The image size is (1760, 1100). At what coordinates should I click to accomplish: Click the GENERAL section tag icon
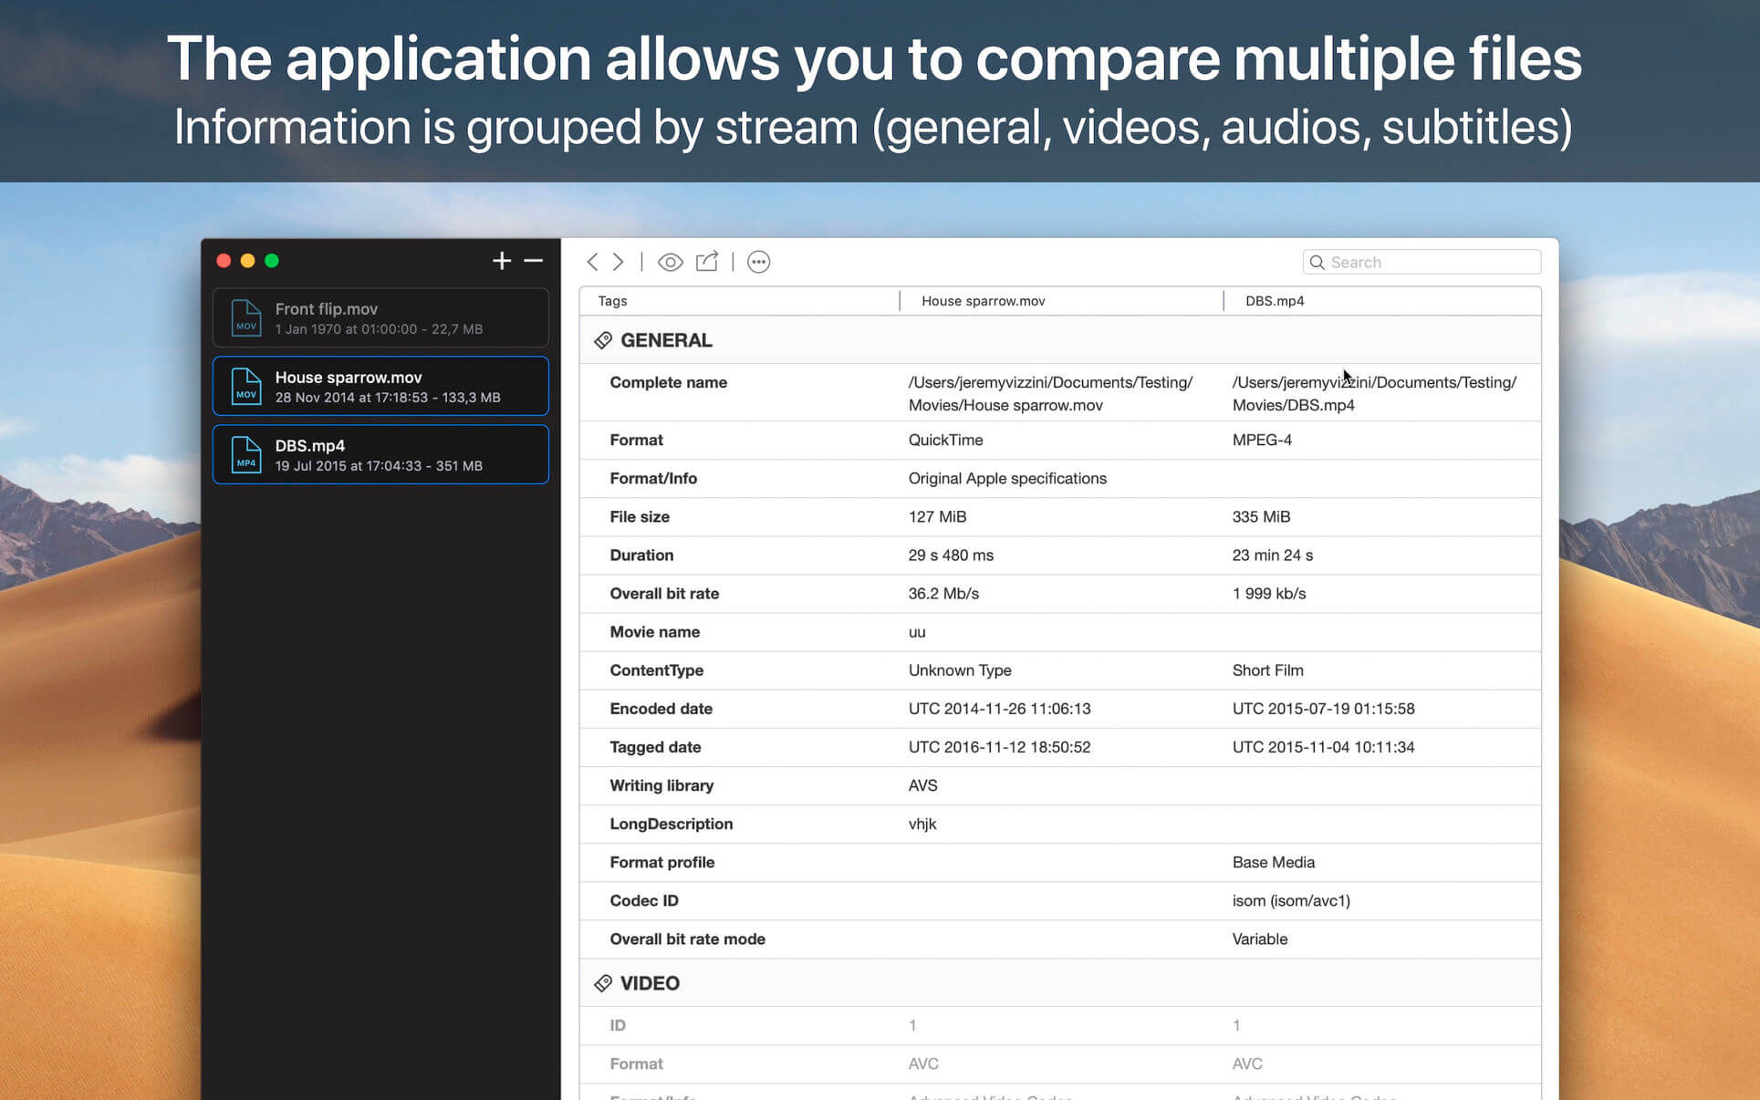(x=603, y=341)
